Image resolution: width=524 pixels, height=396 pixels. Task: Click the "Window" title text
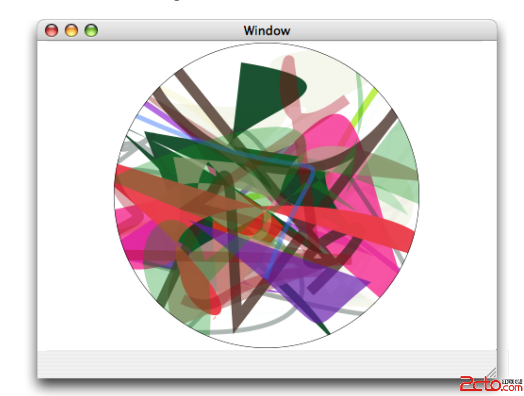tap(267, 31)
